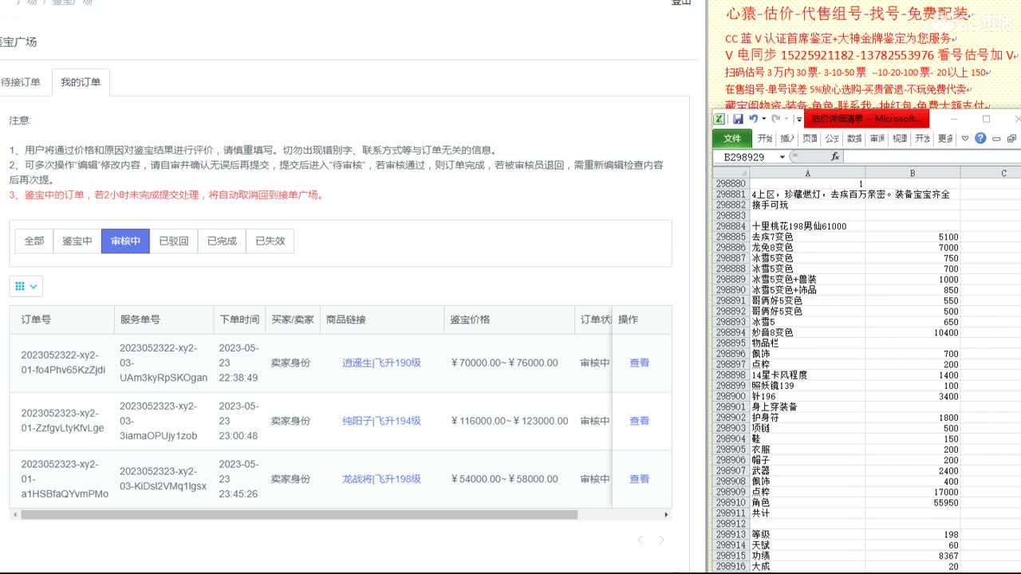Open the Undo history dropdown arrow
1021x574 pixels.
(x=763, y=119)
